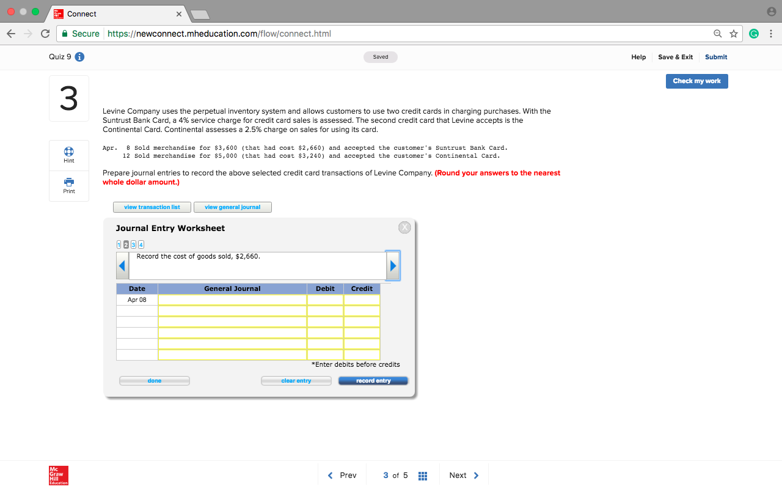
Task: Click the secure lock icon
Action: click(65, 34)
